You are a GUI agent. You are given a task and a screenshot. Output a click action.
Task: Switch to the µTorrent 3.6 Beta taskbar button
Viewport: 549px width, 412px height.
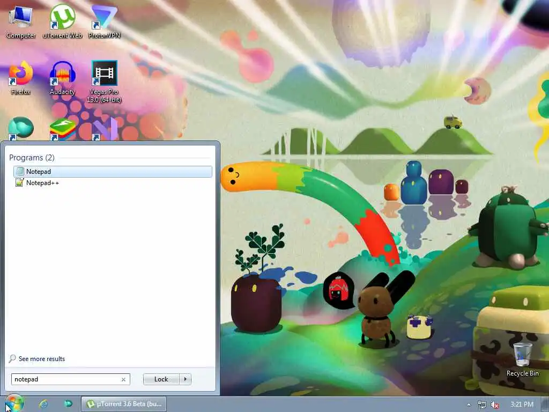pyautogui.click(x=124, y=404)
